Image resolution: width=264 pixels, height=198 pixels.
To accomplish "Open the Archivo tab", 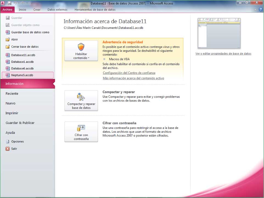I will pyautogui.click(x=7, y=10).
